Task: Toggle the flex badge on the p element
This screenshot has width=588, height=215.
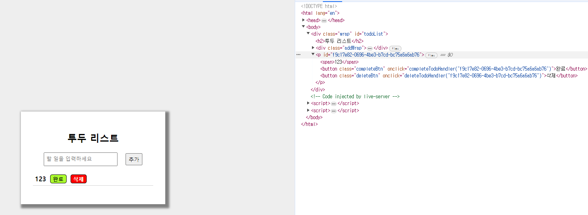Action: pos(431,55)
